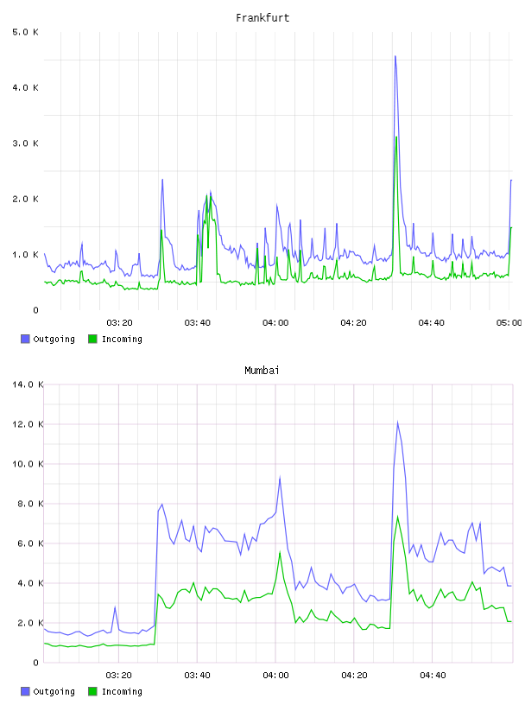The width and height of the screenshot is (525, 705).
Task: Click the Mumbai chart title
Action: pyautogui.click(x=262, y=371)
